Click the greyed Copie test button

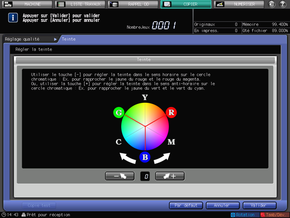[39, 206]
